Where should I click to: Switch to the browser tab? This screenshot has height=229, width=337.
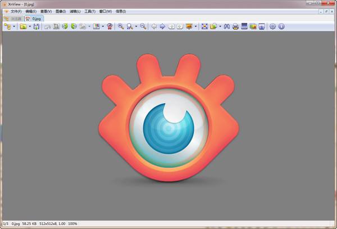point(13,19)
